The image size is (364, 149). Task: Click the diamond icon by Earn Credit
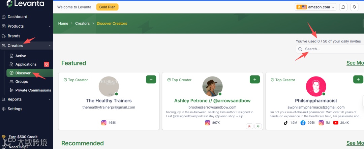[x=3, y=137]
